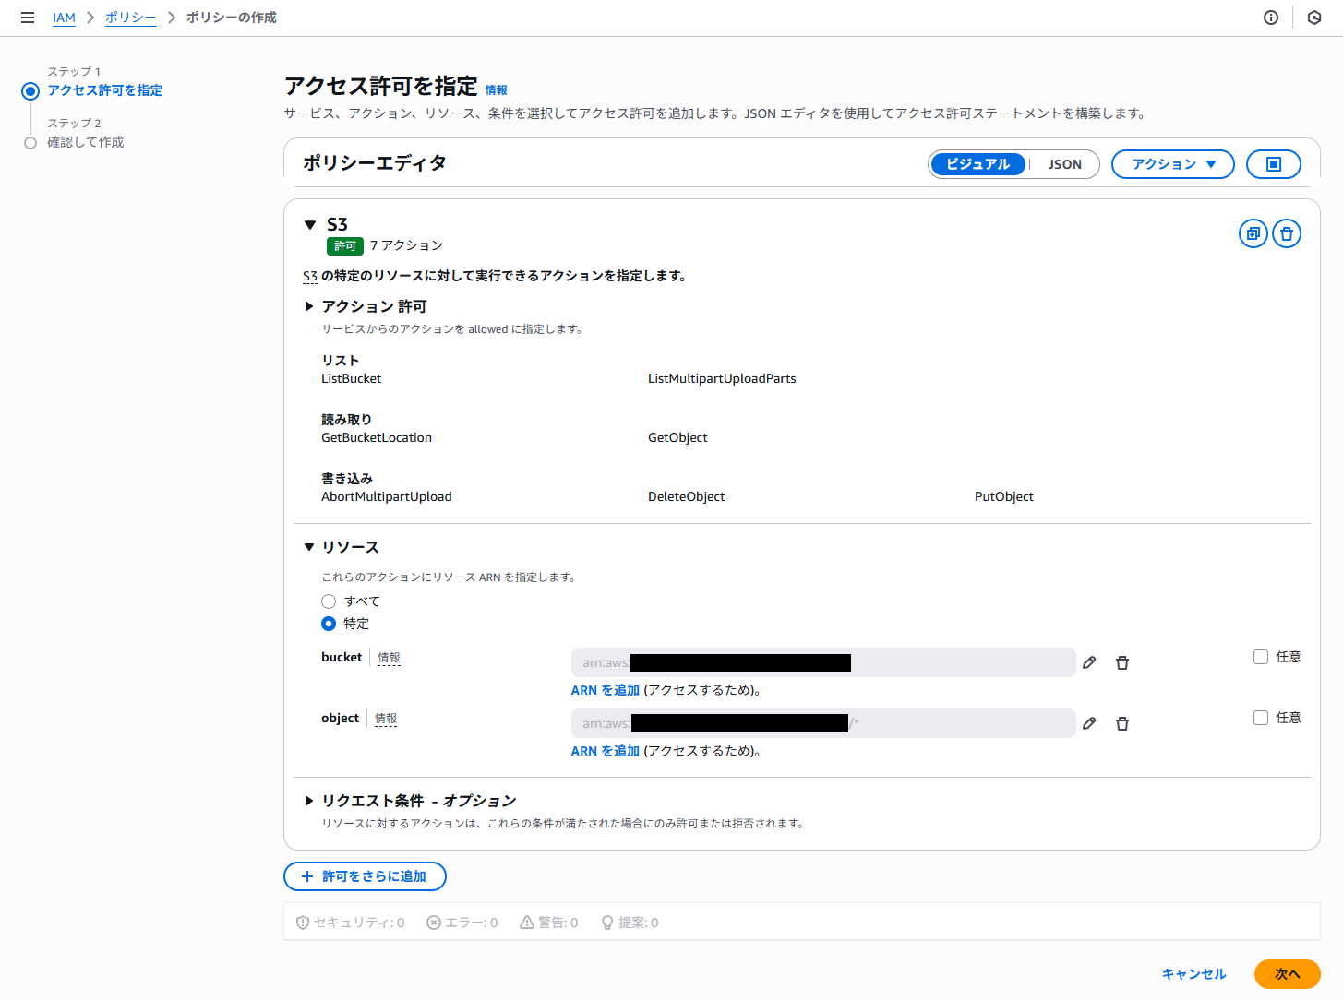Click the warning triangle status icon
Viewport: 1343px width, 1000px height.
pos(526,923)
